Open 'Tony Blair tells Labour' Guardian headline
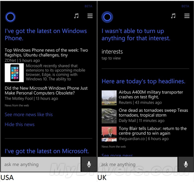Image resolution: width=194 pixels, height=182 pixels. click(x=153, y=131)
